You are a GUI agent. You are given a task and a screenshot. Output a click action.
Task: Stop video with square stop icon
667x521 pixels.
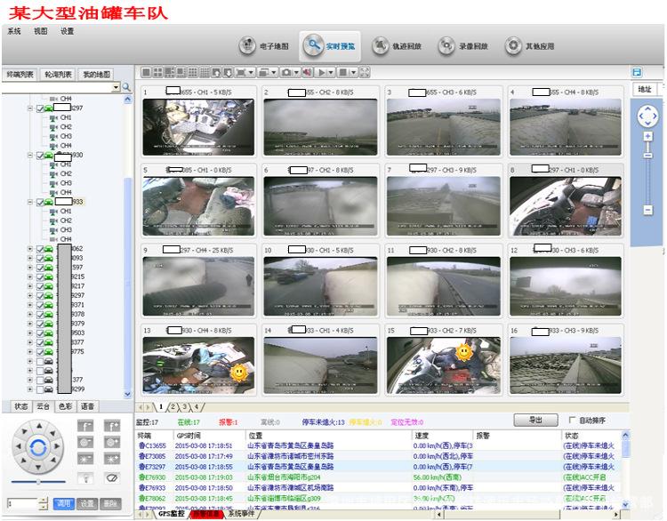(x=343, y=72)
